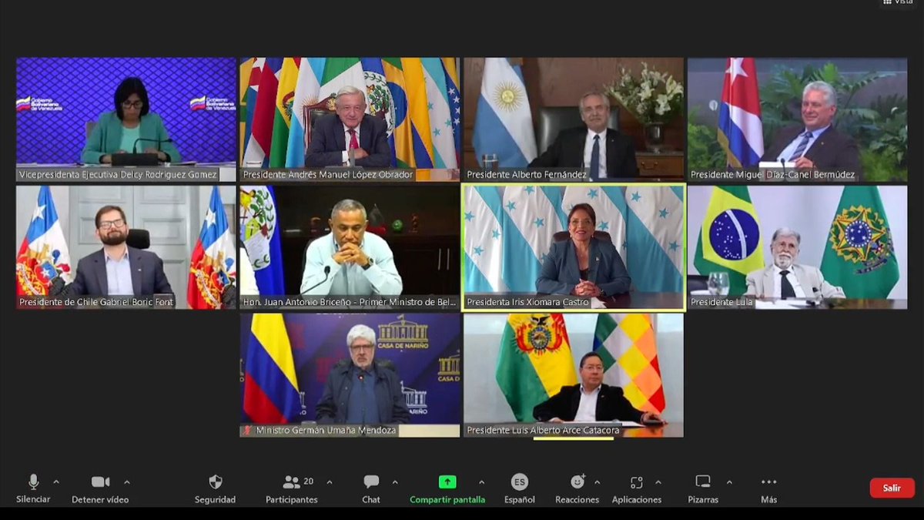This screenshot has width=924, height=520.
Task: Expand the chevron next to Participantes
Action: (330, 481)
